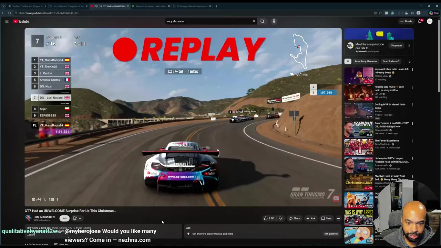The image size is (441, 248).
Task: Click the video player showing the GT7 replay
Action: pos(183,117)
